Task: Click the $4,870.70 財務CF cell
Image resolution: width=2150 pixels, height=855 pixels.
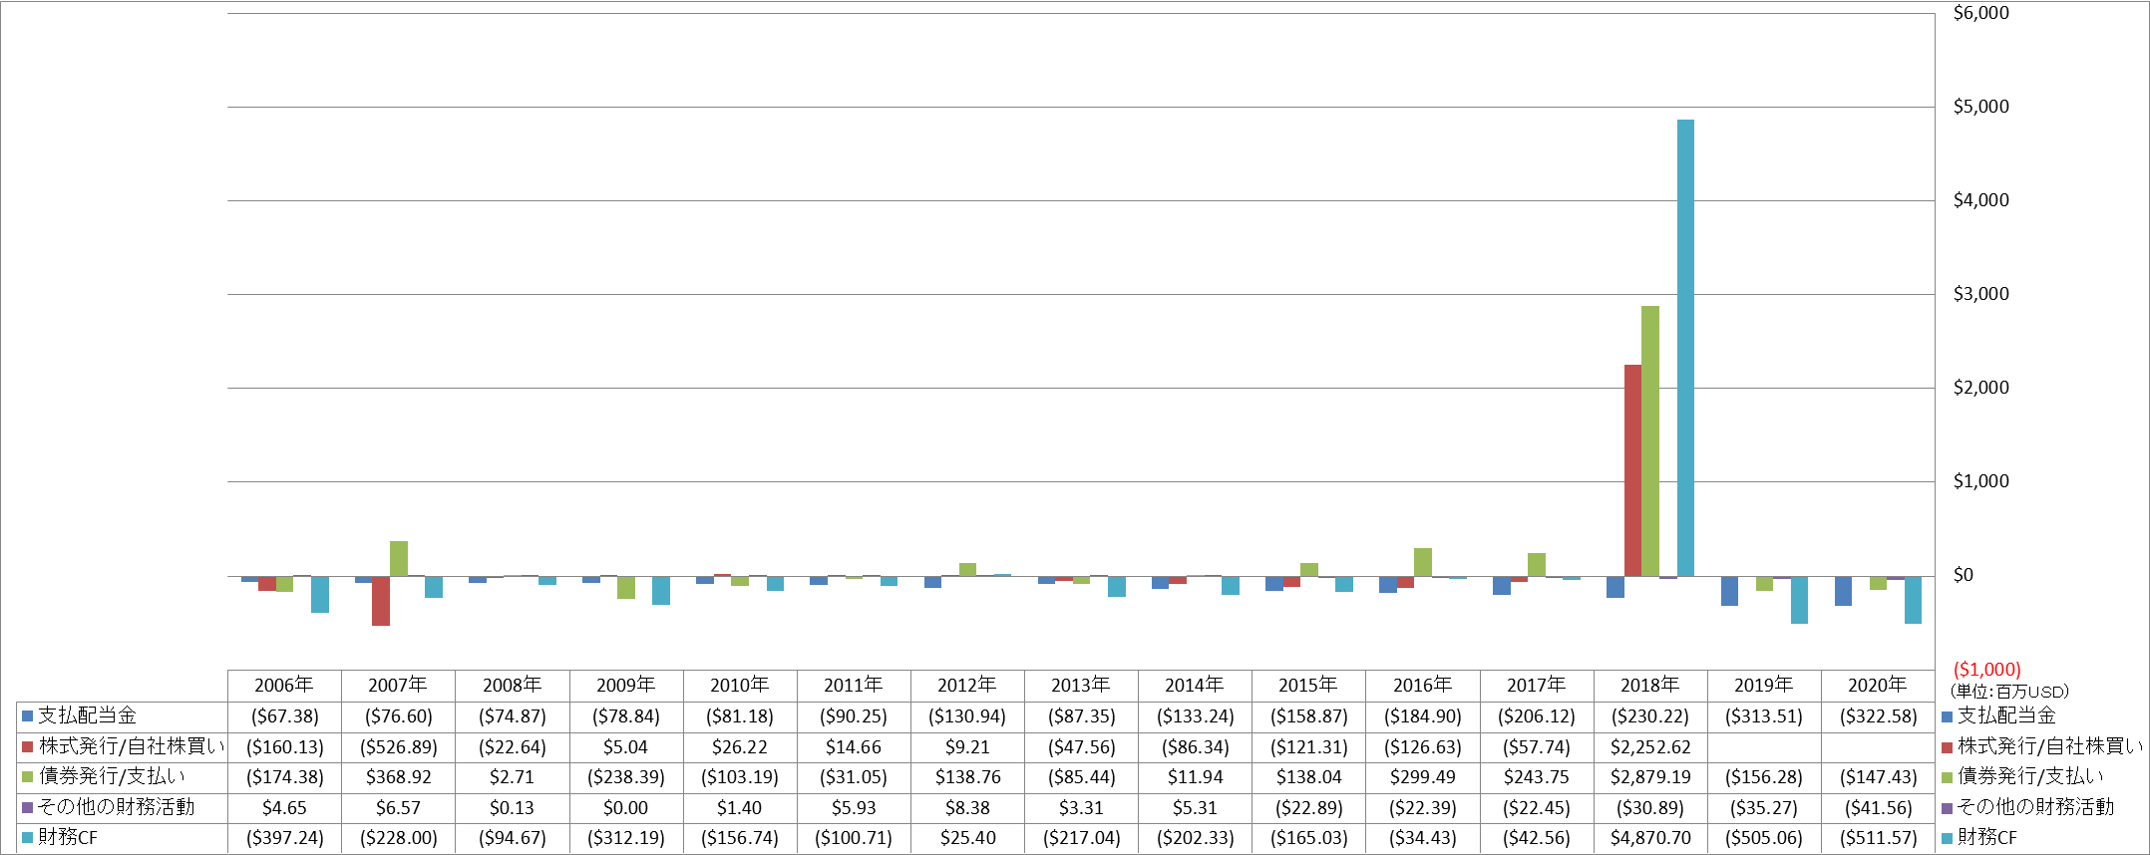Action: [1650, 838]
